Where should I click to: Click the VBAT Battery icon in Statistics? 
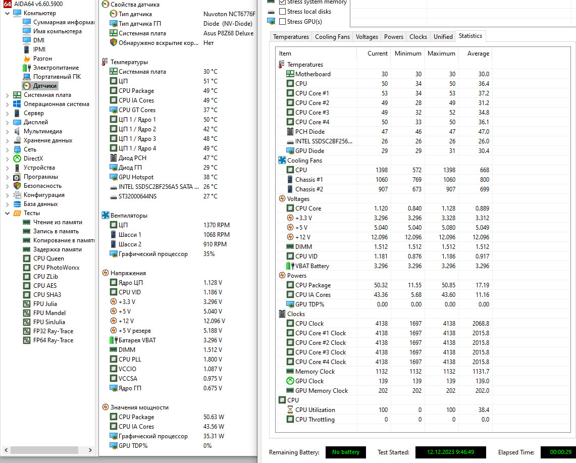[x=290, y=266]
